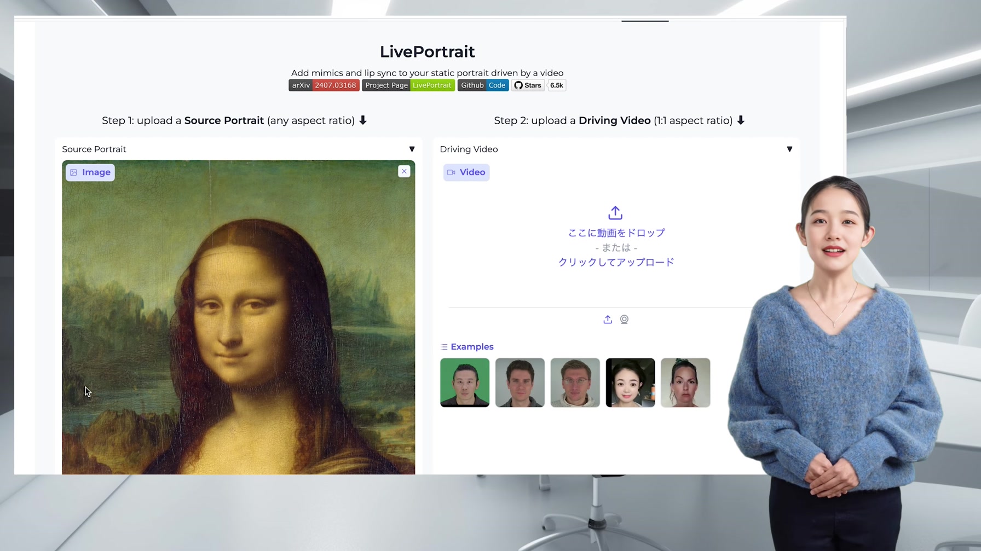Click the 6.5k star count
The width and height of the screenshot is (981, 551).
(557, 85)
